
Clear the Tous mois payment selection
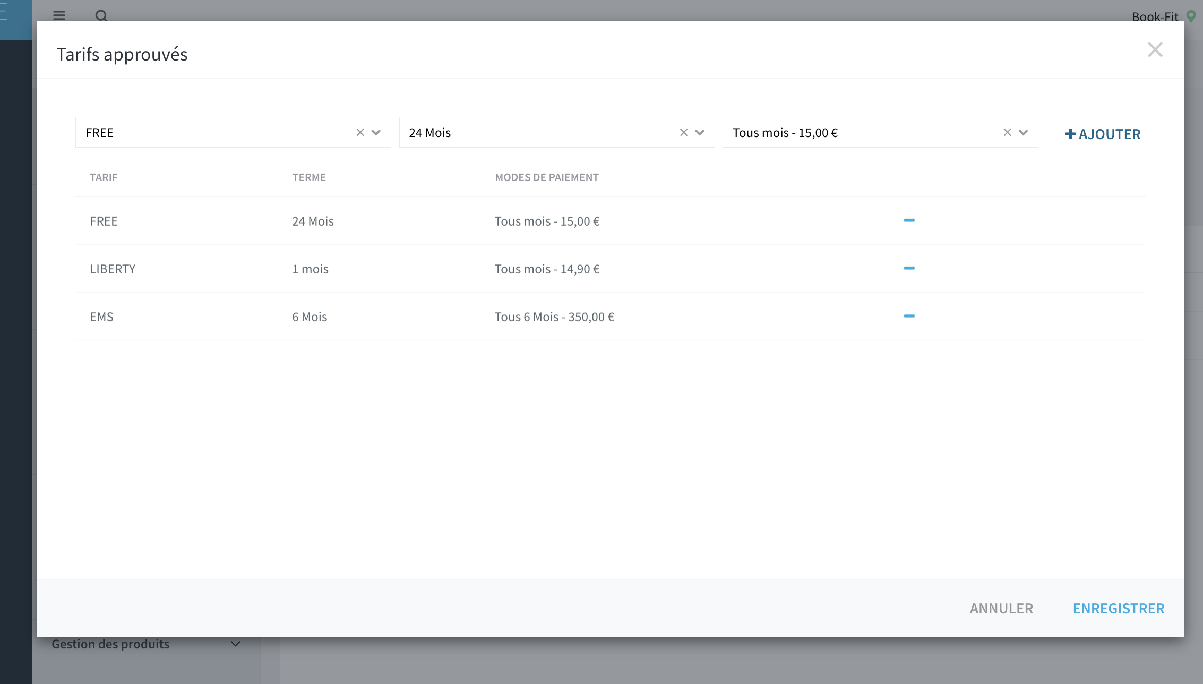[x=1007, y=132]
